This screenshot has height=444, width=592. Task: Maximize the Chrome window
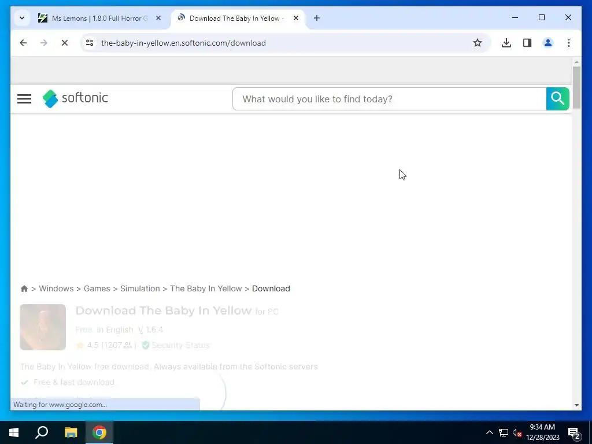click(x=541, y=17)
